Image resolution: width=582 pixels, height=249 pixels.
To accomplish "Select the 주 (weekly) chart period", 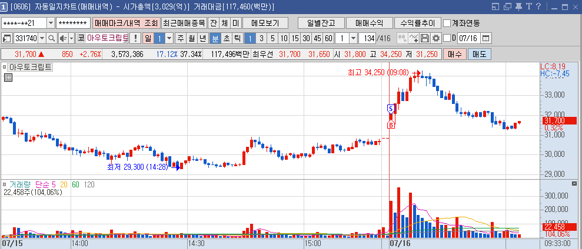I will click(181, 38).
